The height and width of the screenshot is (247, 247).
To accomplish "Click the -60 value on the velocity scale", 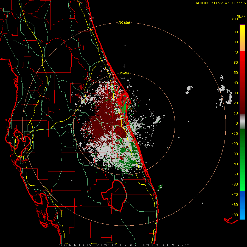I will click(235, 184).
